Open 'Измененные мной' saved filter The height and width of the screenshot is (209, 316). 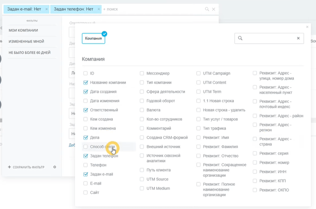coord(26,41)
